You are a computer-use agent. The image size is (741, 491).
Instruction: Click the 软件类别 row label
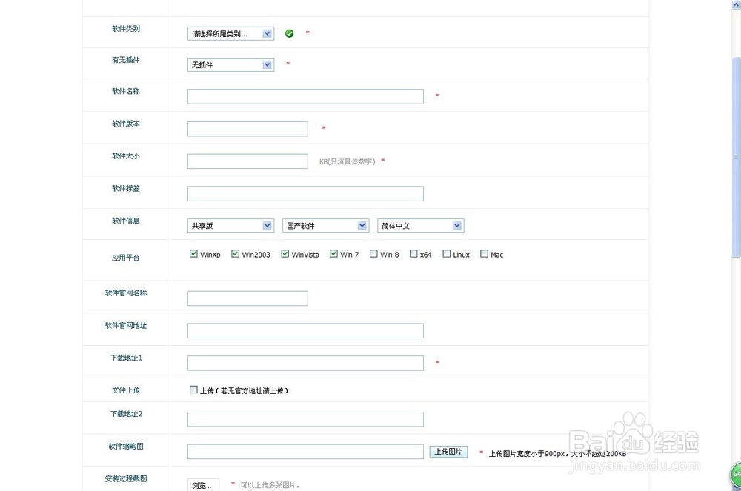pos(126,29)
